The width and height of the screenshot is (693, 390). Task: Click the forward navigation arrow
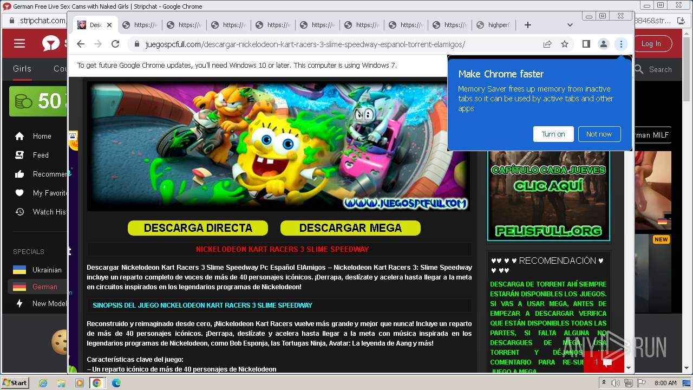98,44
